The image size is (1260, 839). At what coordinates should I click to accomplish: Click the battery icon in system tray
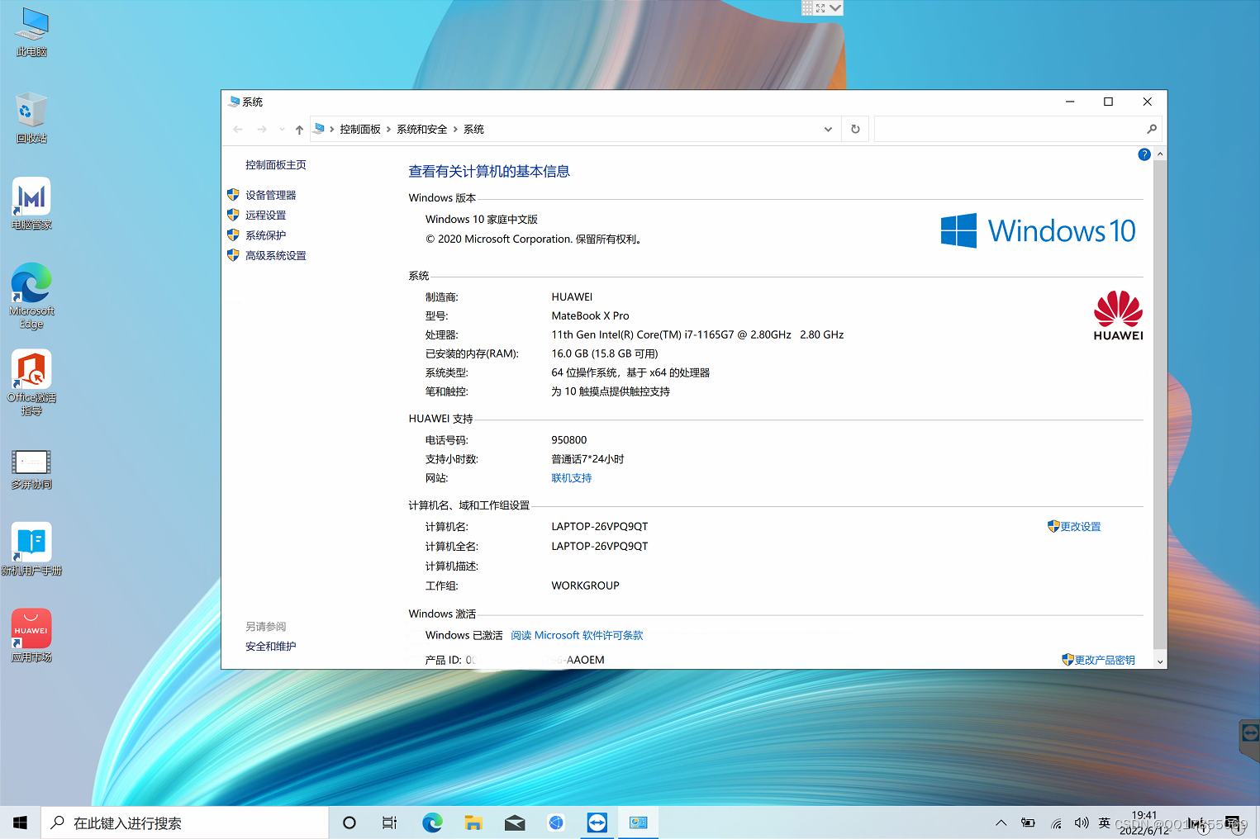(1028, 822)
